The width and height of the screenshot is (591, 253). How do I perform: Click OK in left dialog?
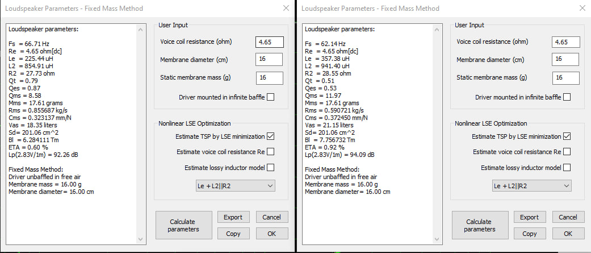pyautogui.click(x=272, y=234)
